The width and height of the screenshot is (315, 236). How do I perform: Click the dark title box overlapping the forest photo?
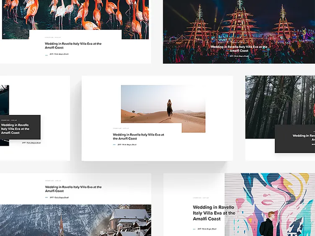pyautogui.click(x=295, y=139)
